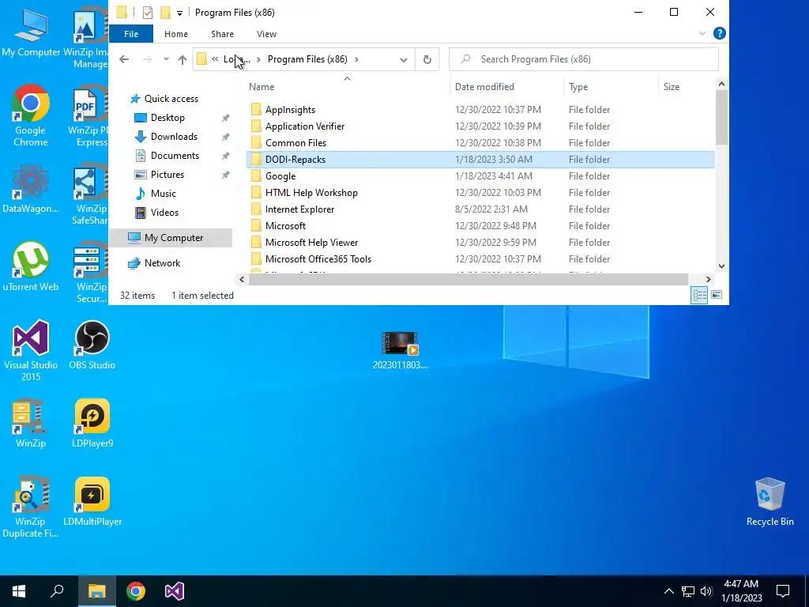
Task: Open the Windows Start menu
Action: click(x=19, y=591)
